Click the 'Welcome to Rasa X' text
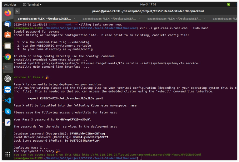This screenshot has width=239, height=162. [29, 77]
